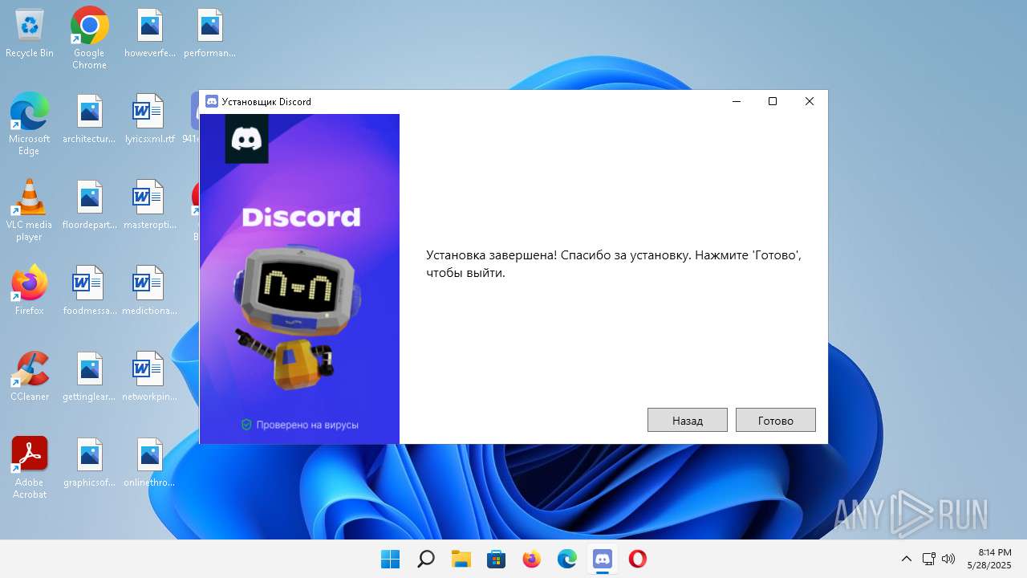The height and width of the screenshot is (578, 1027).
Task: Select the masteropti... Word document
Action: pyautogui.click(x=150, y=206)
